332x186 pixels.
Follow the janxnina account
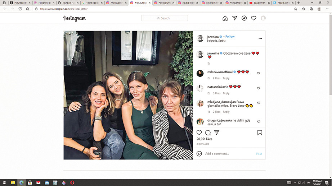(230, 37)
